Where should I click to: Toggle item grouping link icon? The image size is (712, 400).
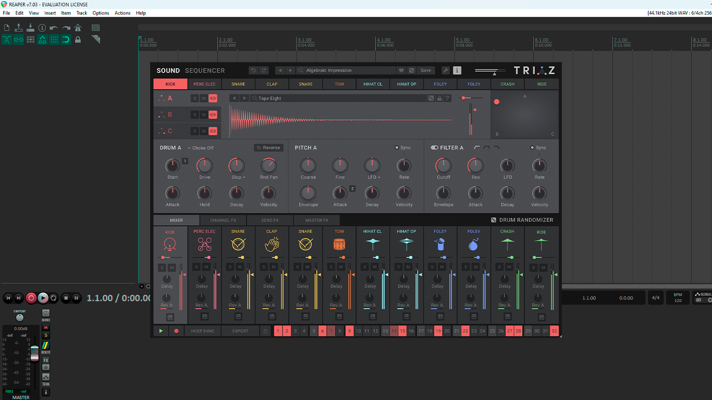click(x=19, y=40)
